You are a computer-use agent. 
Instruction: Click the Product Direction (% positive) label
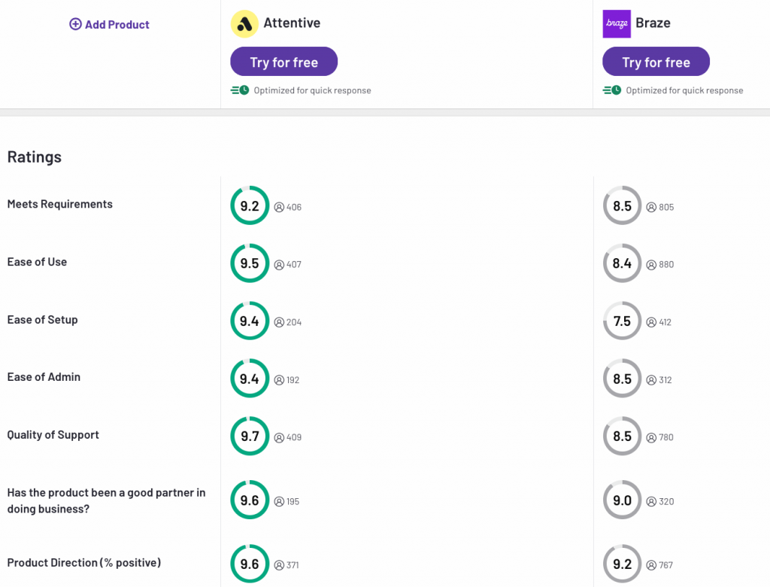pos(84,563)
